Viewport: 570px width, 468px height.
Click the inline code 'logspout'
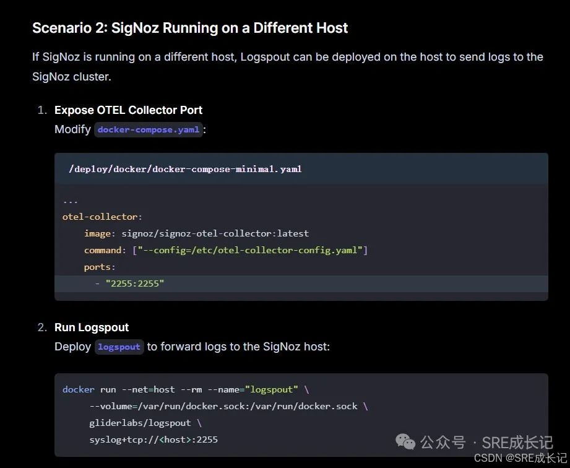pos(119,347)
